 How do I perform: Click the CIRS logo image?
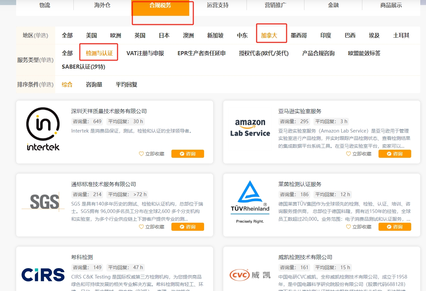[43, 275]
